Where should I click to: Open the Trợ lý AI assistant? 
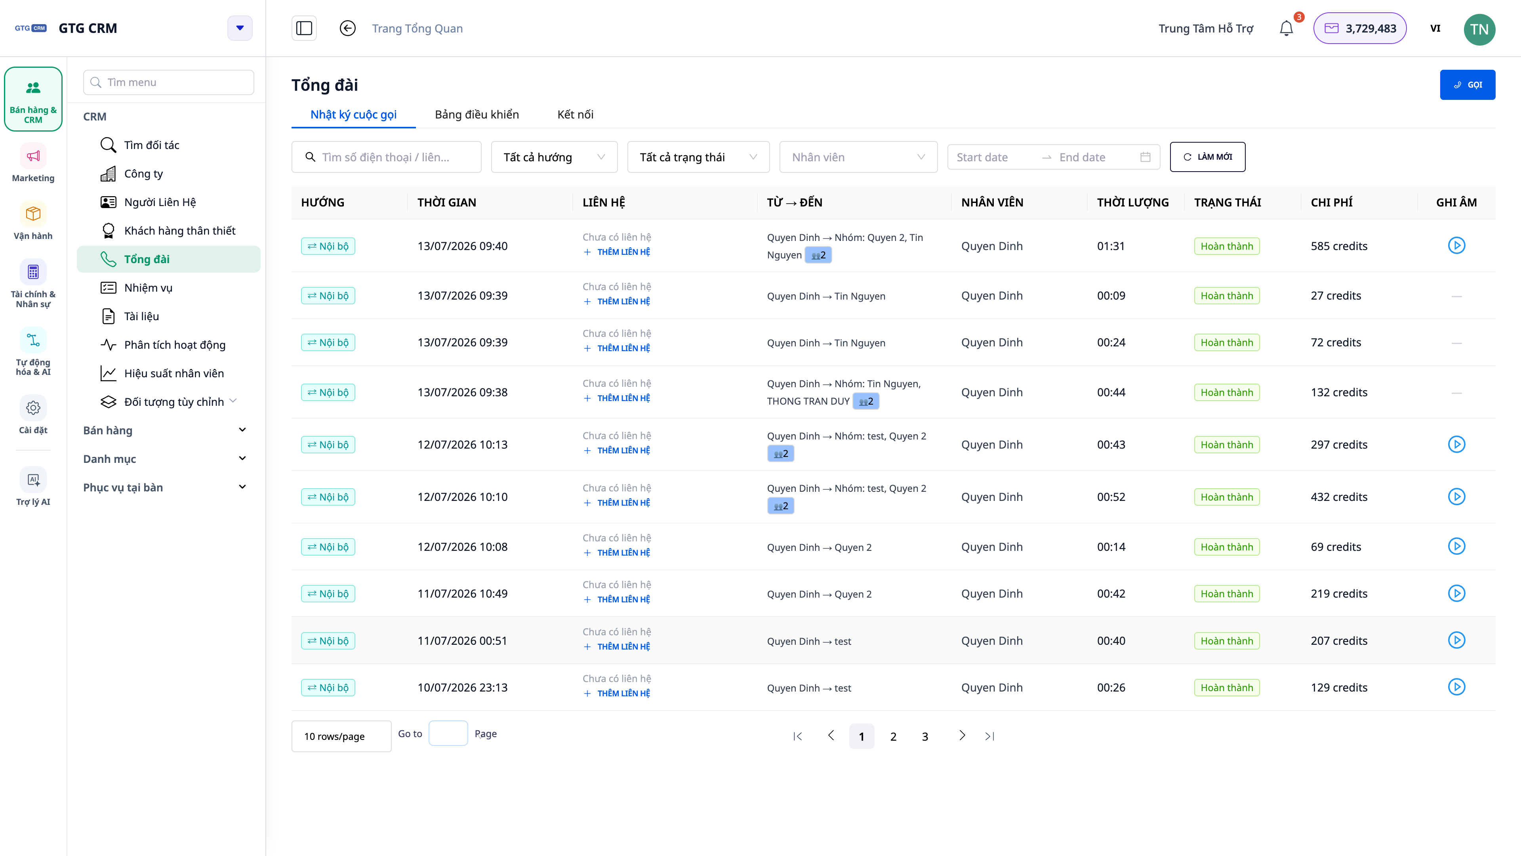click(x=33, y=487)
